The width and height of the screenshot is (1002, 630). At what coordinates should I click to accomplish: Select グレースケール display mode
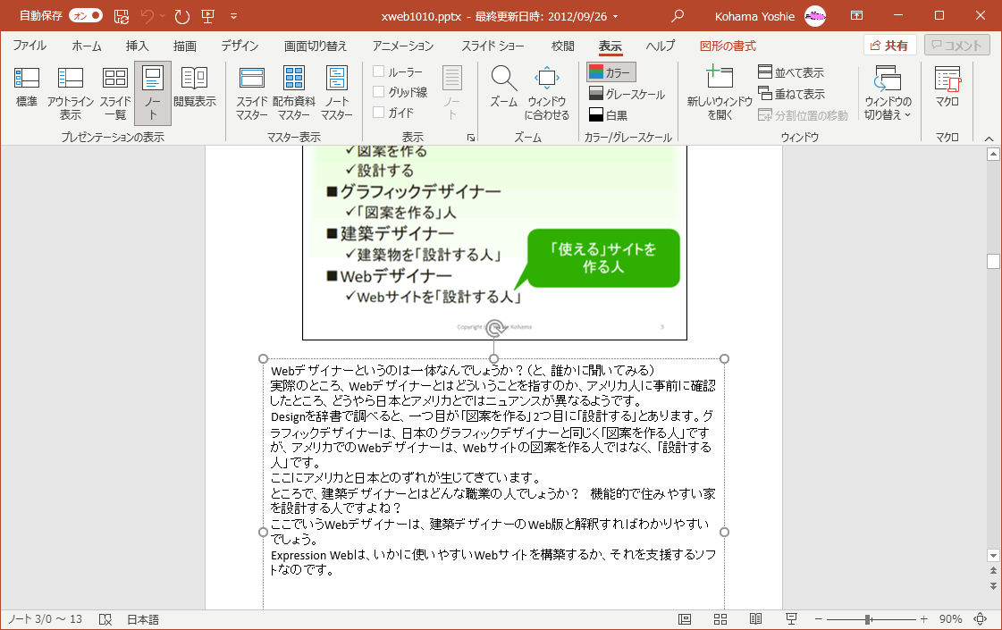627,94
